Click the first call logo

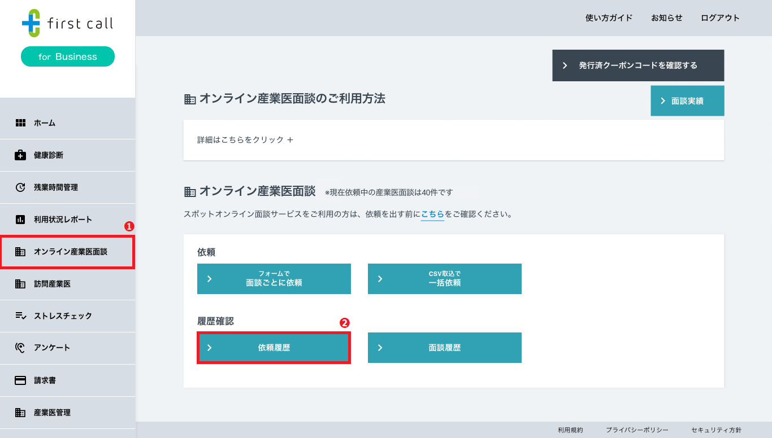point(68,24)
